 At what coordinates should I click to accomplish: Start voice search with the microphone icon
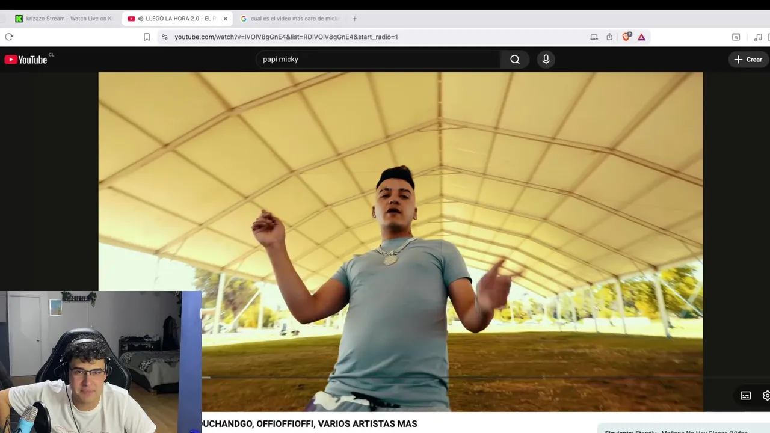pos(546,59)
